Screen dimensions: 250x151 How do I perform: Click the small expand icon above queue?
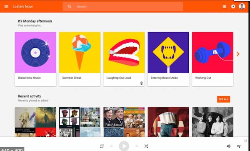point(245,141)
